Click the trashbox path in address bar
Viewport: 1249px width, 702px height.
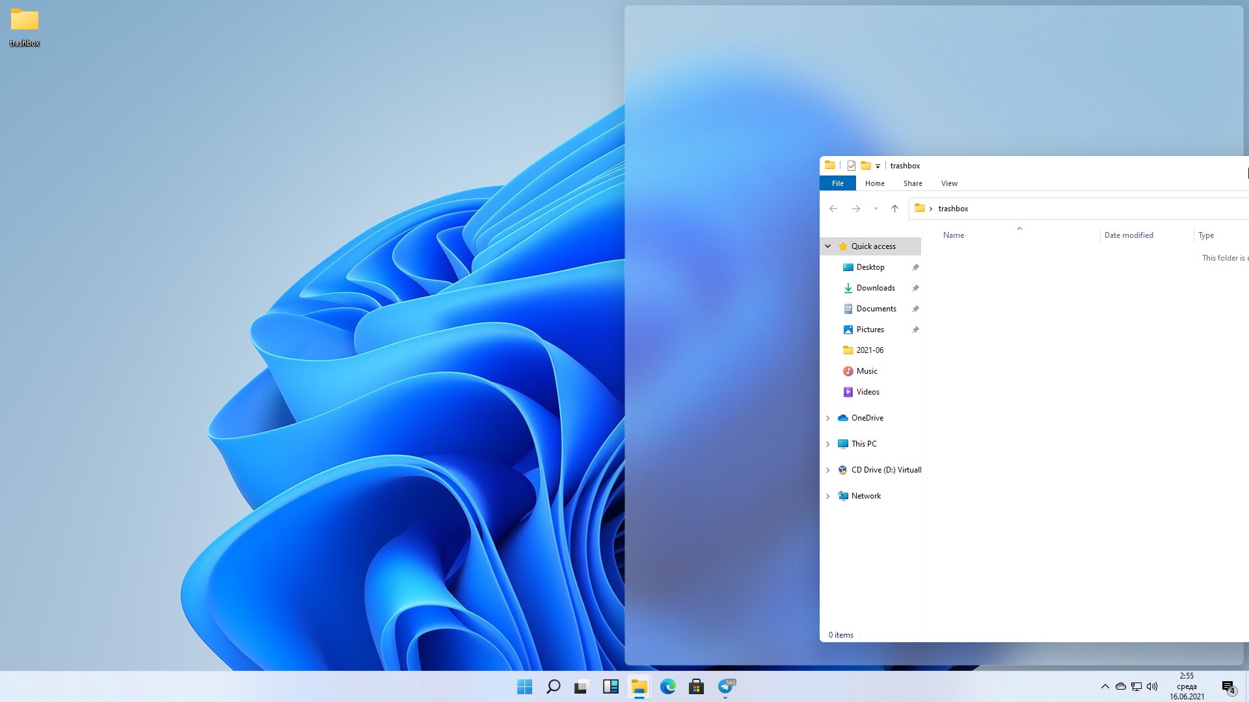[x=953, y=209]
